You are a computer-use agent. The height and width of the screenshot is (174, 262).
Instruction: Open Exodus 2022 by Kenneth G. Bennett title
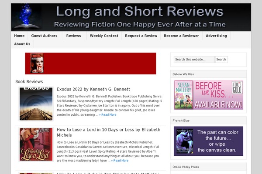(x=93, y=89)
